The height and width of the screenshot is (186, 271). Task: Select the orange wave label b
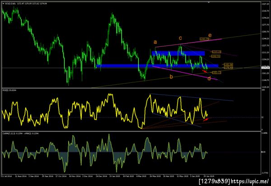point(171,77)
